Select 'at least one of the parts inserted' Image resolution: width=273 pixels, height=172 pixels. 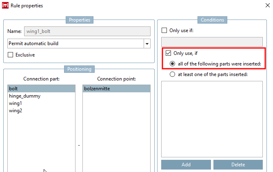173,74
